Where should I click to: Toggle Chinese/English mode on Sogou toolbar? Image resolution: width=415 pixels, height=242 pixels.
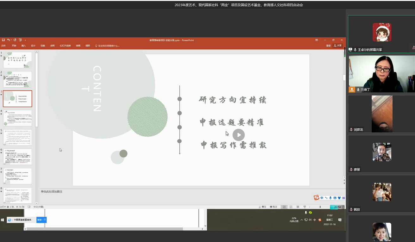click(x=322, y=198)
